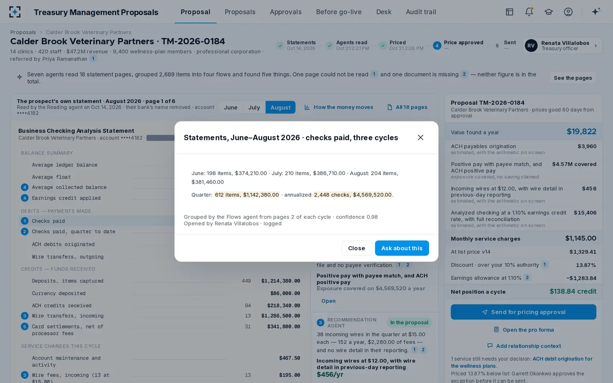Switch to the Proposals tab

click(x=240, y=12)
